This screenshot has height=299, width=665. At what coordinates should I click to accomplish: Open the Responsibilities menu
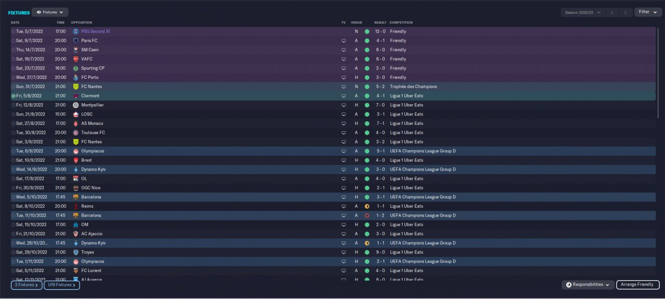point(588,284)
